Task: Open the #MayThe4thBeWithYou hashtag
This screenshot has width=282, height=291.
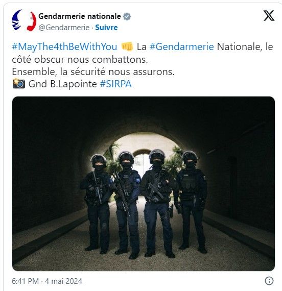Action: click(x=64, y=46)
